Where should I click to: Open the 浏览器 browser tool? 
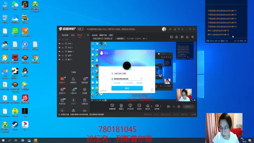pyautogui.click(x=84, y=91)
